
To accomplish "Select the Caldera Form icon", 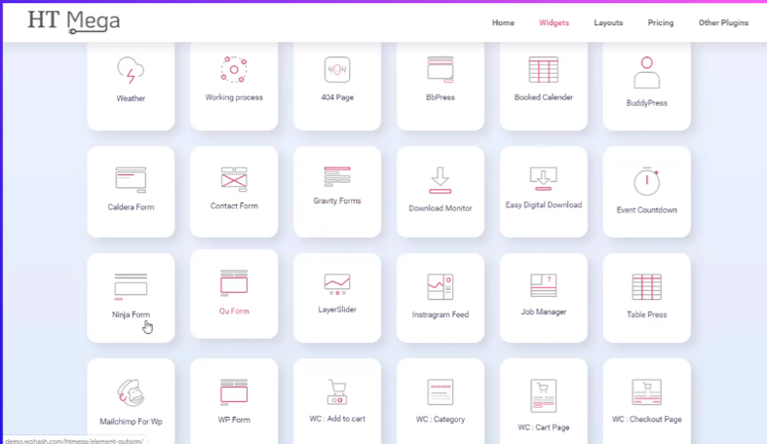I will coord(131,180).
